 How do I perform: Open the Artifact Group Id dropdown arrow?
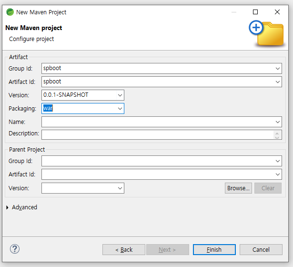(278, 69)
